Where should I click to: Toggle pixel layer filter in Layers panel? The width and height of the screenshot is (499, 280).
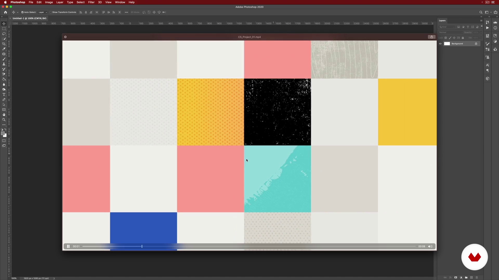click(459, 27)
